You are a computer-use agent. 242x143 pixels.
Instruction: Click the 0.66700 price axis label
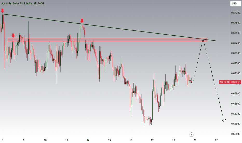236,114
